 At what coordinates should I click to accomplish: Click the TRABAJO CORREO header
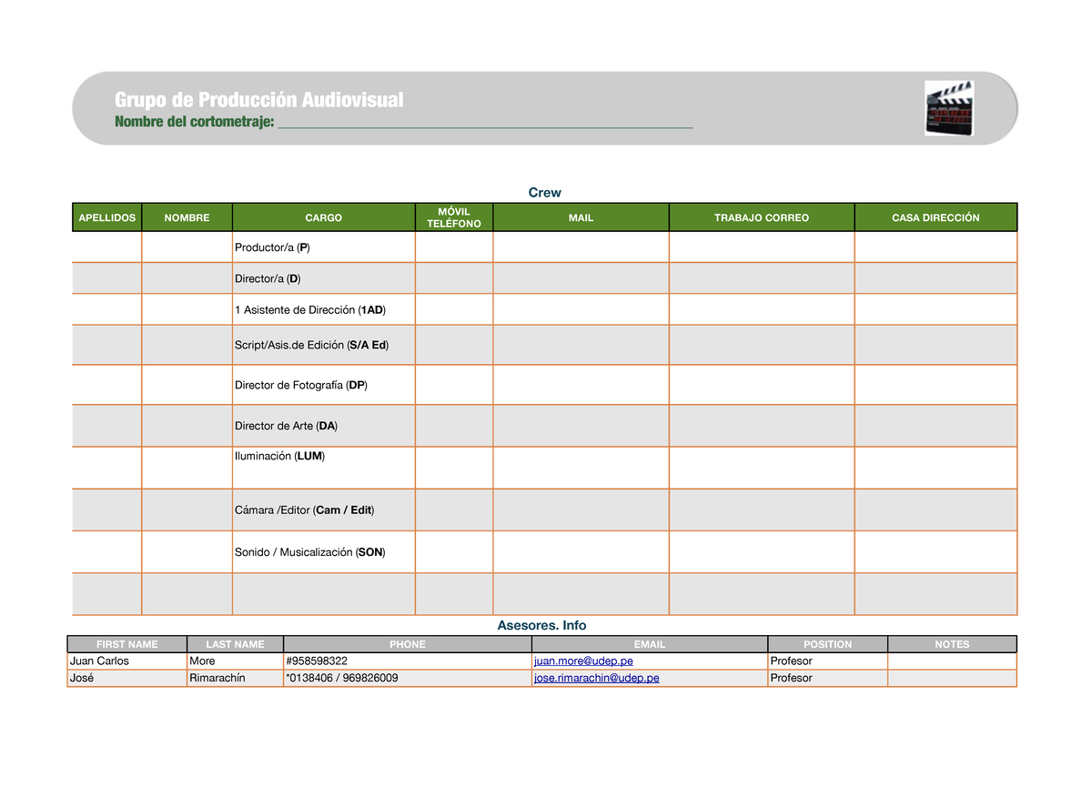(x=762, y=217)
